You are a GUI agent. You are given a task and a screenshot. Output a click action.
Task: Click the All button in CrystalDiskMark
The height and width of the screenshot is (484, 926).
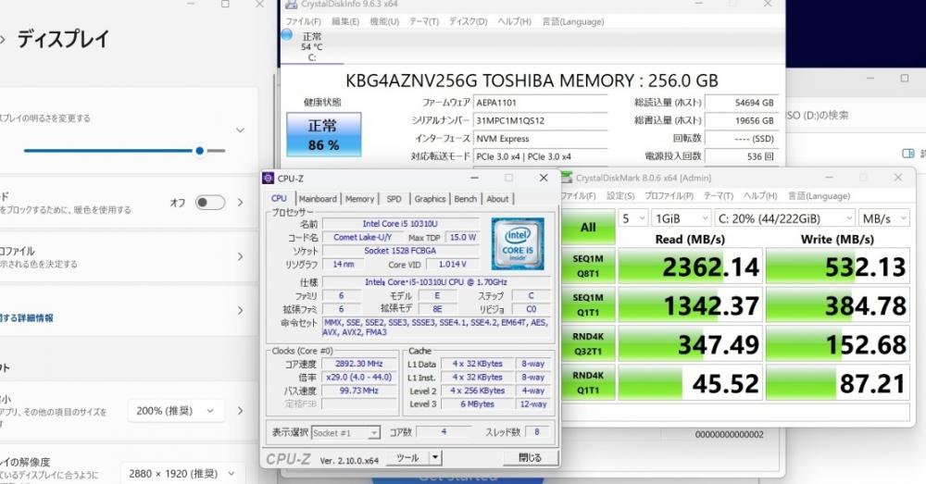click(588, 228)
